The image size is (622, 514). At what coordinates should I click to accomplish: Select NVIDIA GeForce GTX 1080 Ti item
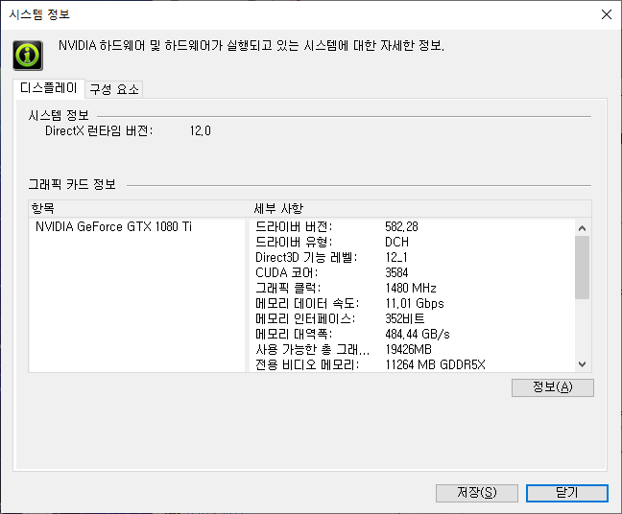pos(113,226)
